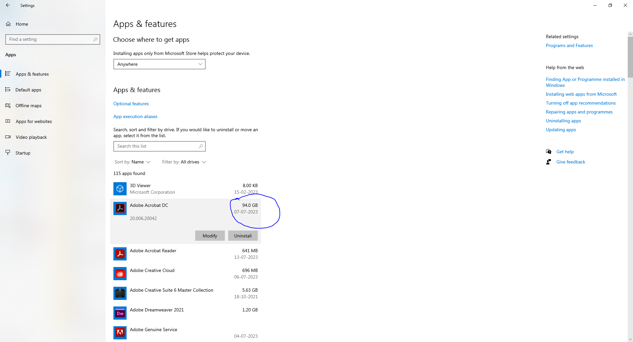Open the Updating apps help link

point(561,130)
